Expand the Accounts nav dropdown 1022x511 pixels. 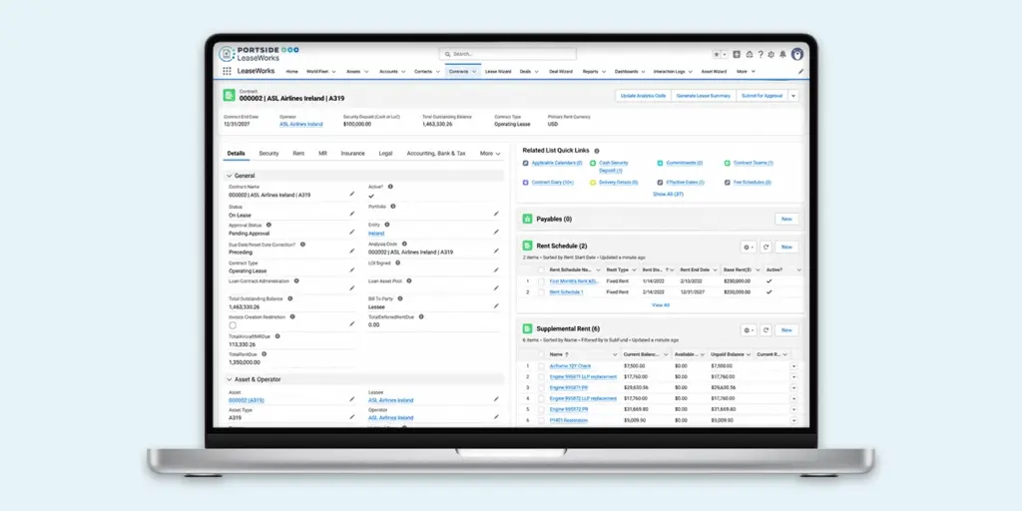[403, 72]
